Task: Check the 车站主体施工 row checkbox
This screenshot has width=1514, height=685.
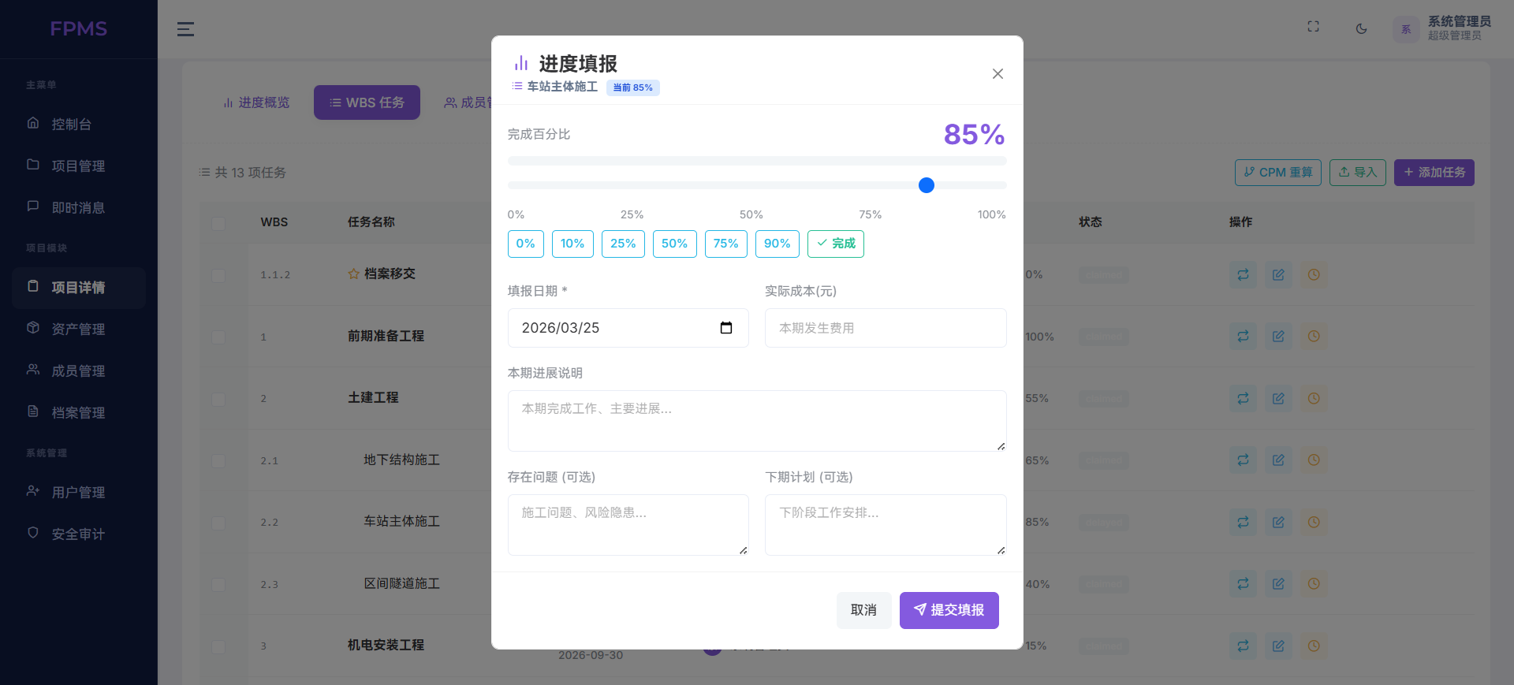Action: pos(218,523)
